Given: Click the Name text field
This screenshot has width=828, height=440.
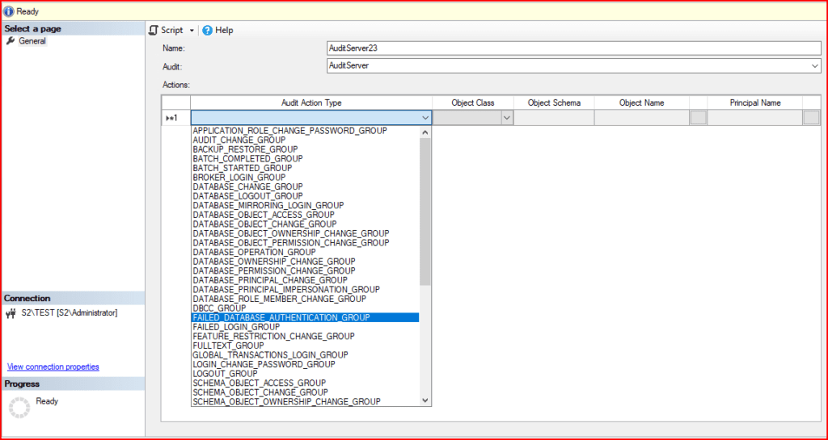Looking at the screenshot, I should [572, 48].
